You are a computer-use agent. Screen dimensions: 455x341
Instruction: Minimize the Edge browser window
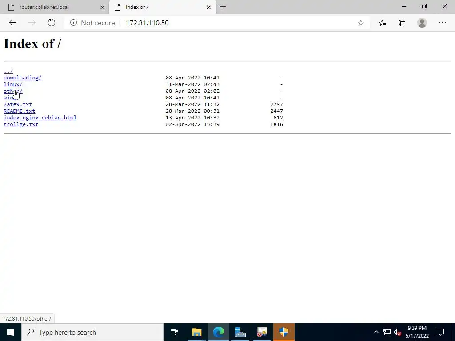404,6
